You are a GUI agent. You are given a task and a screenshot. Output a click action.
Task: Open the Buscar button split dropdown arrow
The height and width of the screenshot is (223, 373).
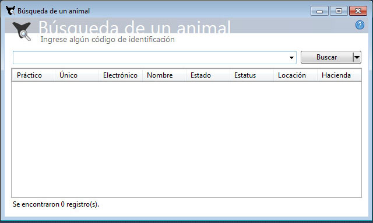click(357, 57)
